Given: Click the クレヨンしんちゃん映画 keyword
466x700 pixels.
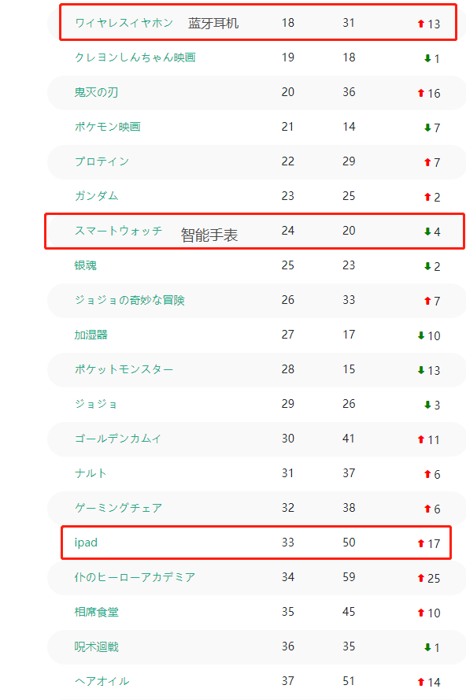Looking at the screenshot, I should click(135, 57).
